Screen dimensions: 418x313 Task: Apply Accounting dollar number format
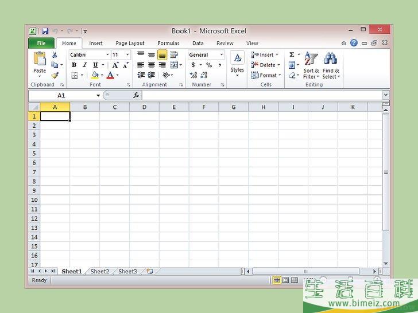coord(193,65)
